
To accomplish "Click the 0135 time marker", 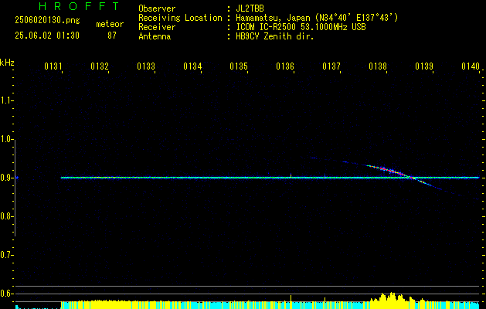I will pos(238,66).
